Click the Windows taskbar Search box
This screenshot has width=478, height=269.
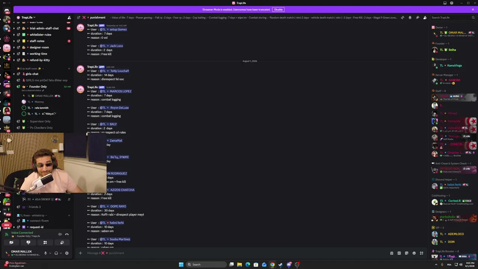(x=207, y=265)
